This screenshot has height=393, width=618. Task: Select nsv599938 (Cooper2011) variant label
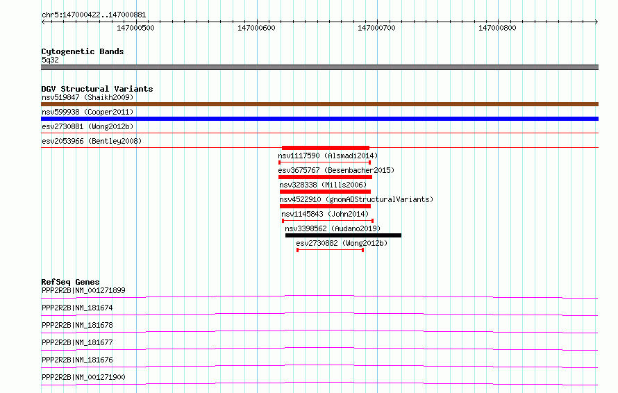click(87, 112)
